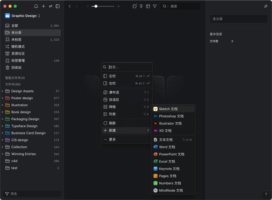Viewport: 272px width, 200px height.
Task: Pin the inspector with the pin icon
Action: [x=266, y=6]
